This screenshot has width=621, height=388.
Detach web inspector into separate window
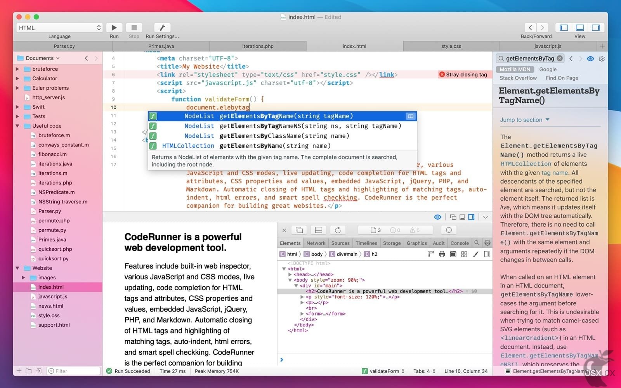click(299, 230)
